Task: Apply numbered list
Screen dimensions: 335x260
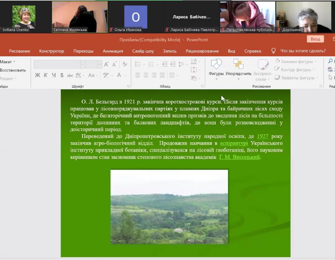Action: (151, 64)
